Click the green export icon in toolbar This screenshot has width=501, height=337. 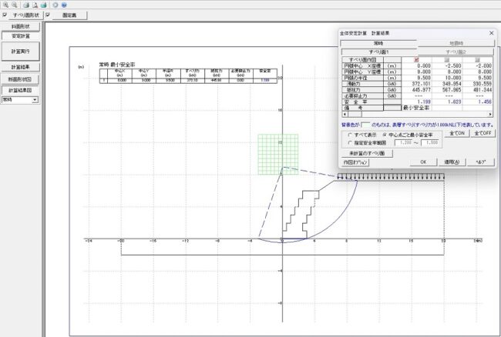[43, 5]
